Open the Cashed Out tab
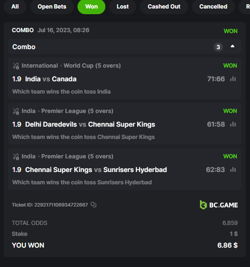 tap(164, 7)
